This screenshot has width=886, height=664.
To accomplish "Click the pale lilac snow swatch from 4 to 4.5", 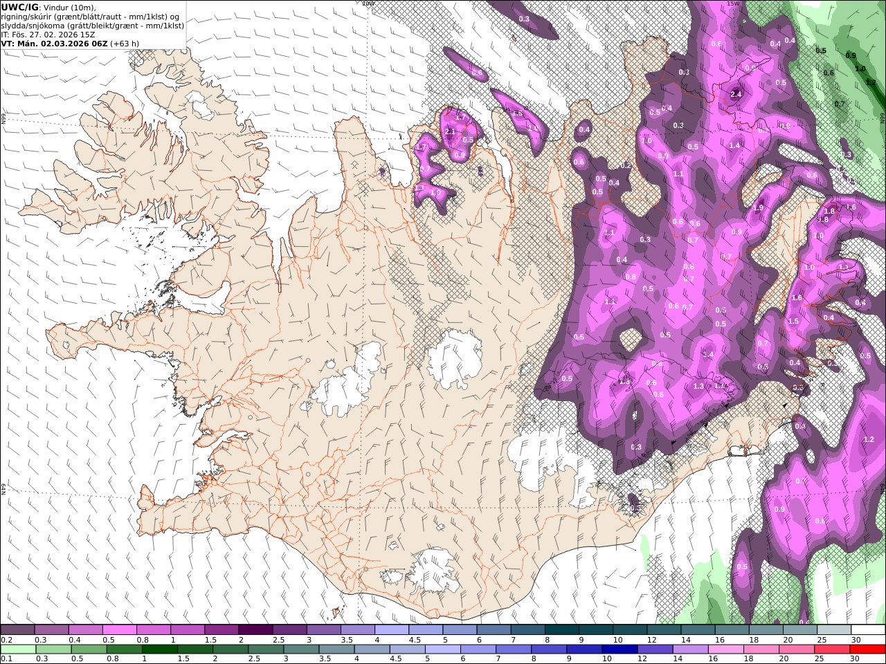I will 392,629.
